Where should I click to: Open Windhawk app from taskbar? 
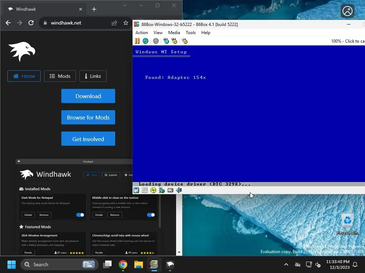(170, 264)
